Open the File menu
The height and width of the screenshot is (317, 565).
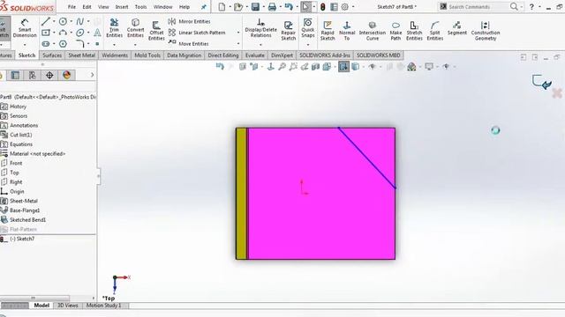[x=72, y=7]
